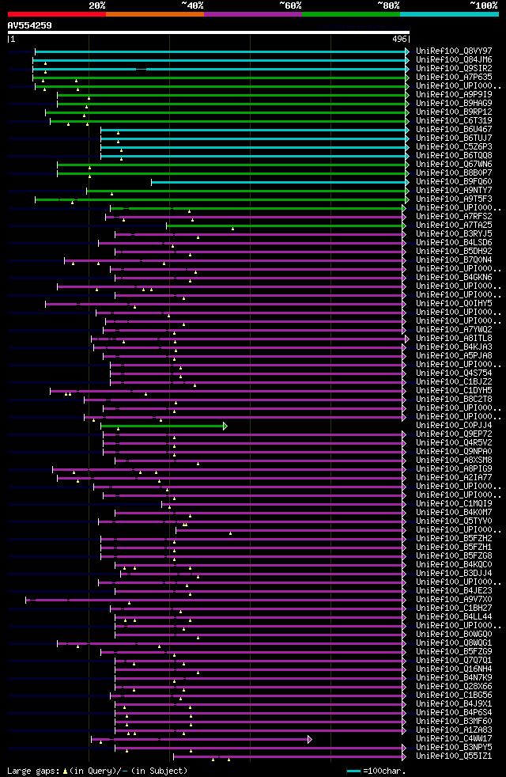This screenshot has height=777, width=506.
Task: Click the purple alignment bar for UniRef100_B5DH92
Action: [259, 252]
